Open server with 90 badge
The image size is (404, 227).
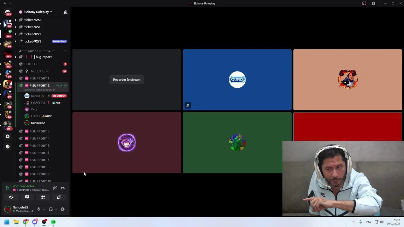coord(8,23)
